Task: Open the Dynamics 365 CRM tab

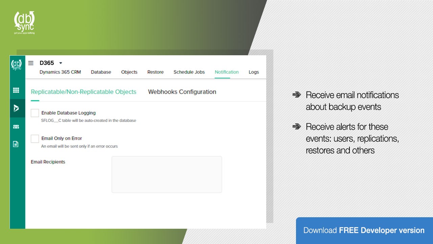Action: 60,72
